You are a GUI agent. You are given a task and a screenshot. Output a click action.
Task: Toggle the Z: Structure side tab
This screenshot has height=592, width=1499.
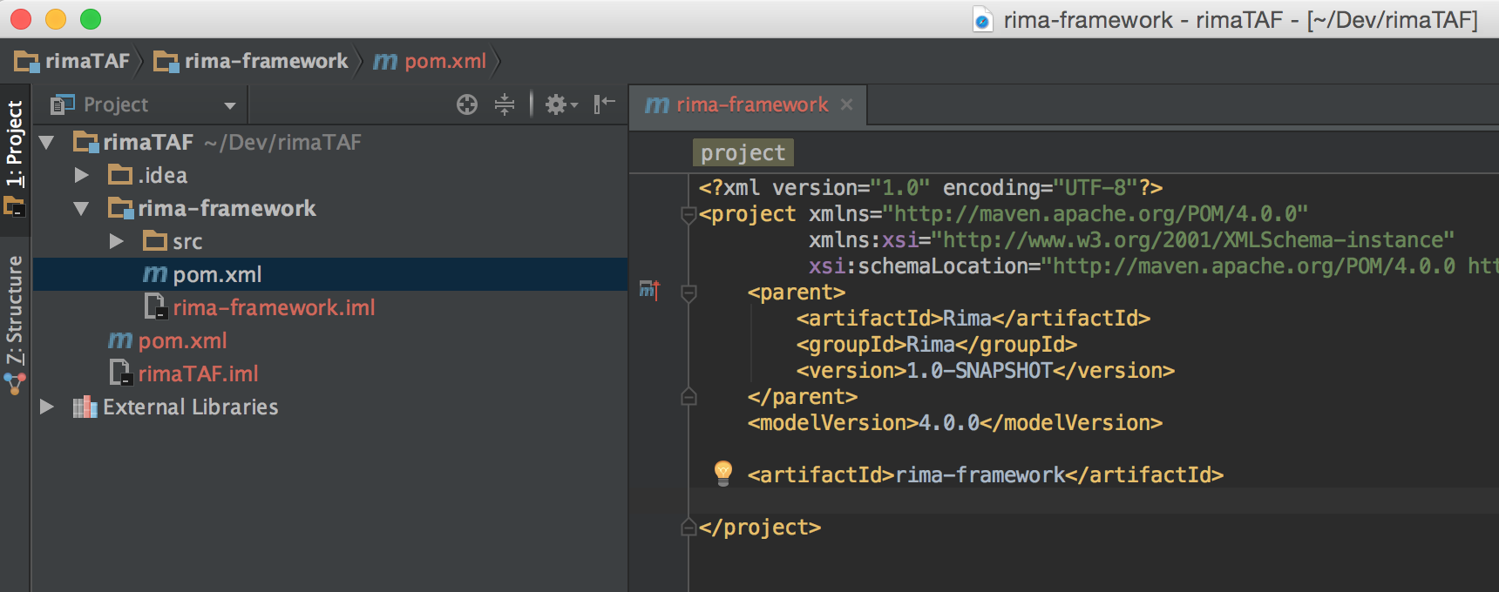pos(15,310)
